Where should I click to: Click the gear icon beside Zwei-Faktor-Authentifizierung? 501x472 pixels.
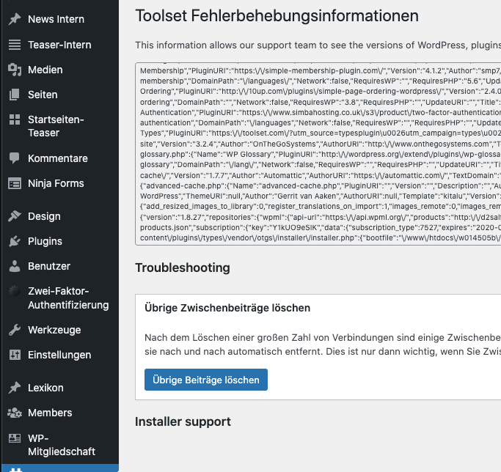[x=15, y=291]
